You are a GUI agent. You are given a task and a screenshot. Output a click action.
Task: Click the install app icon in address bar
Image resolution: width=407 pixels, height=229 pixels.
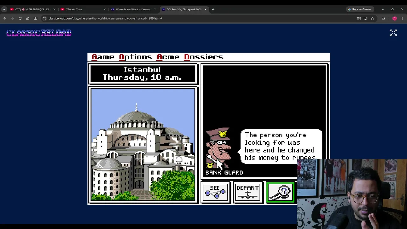point(365,18)
